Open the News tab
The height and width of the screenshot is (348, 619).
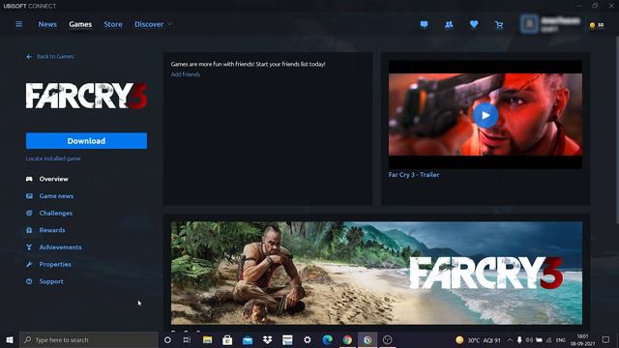point(47,24)
